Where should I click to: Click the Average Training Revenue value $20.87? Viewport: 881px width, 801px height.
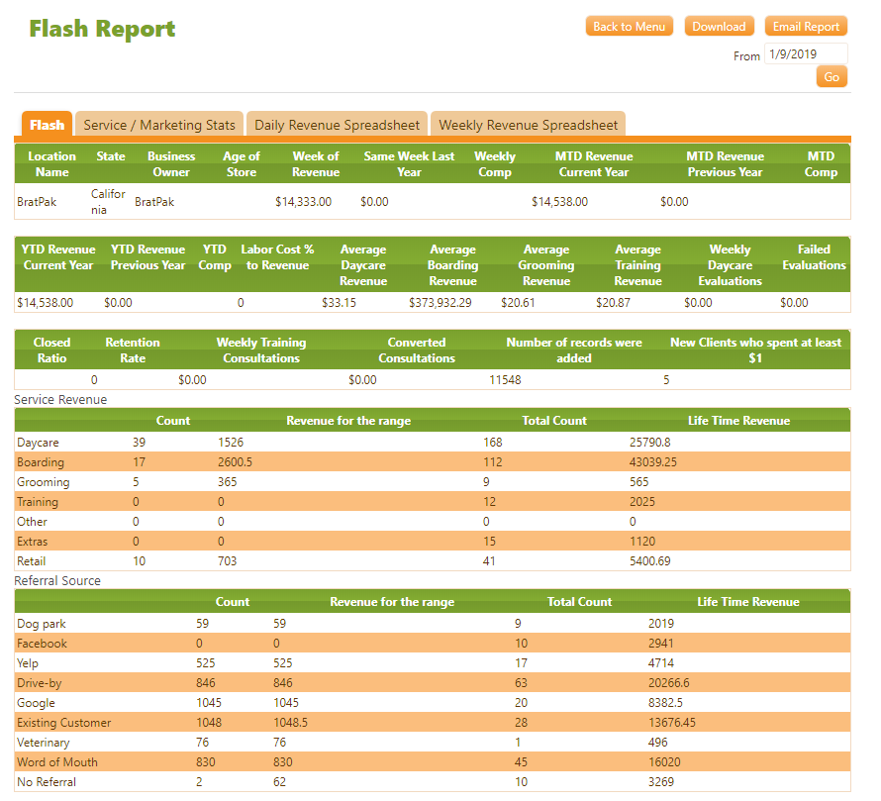point(613,303)
